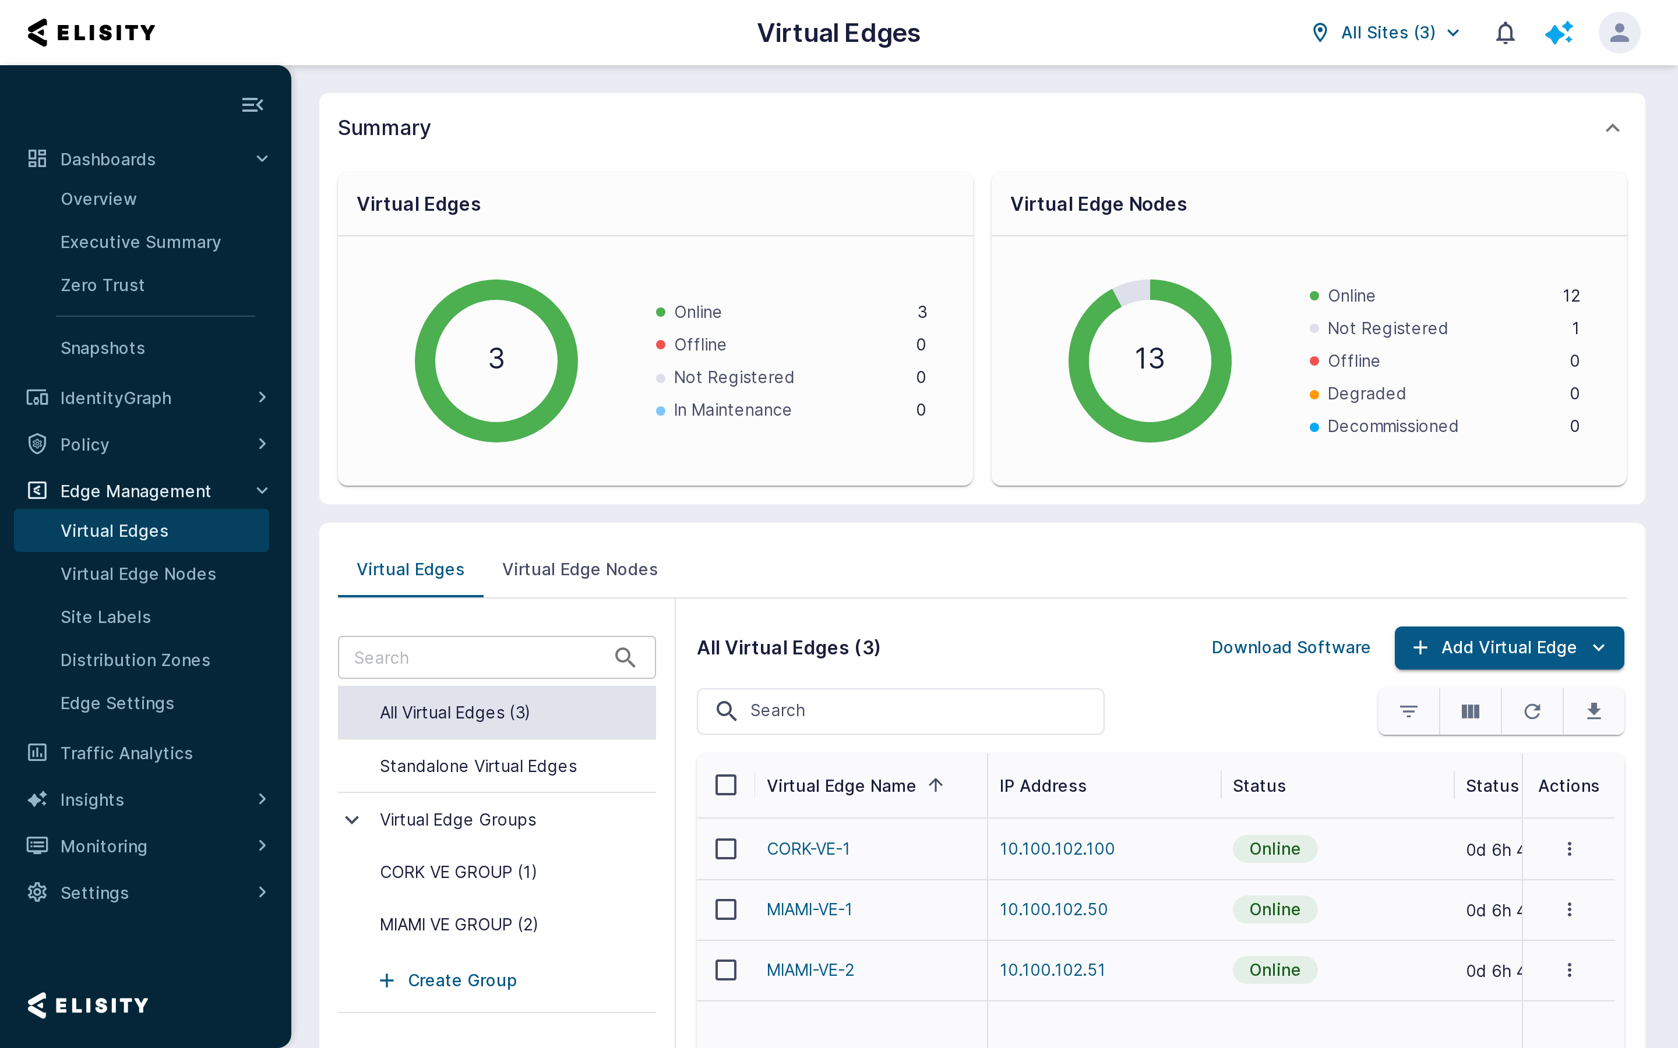Select the MIAMI-VE-2 row checkbox
This screenshot has width=1678, height=1048.
pyautogui.click(x=725, y=969)
